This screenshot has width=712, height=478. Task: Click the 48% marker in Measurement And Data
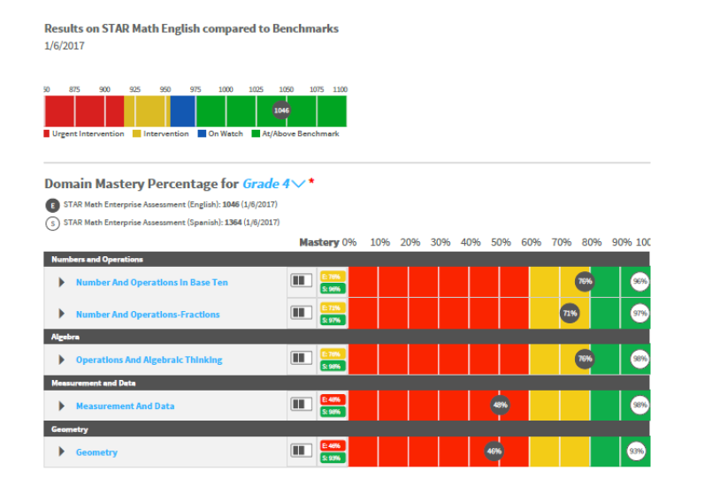[x=500, y=405]
